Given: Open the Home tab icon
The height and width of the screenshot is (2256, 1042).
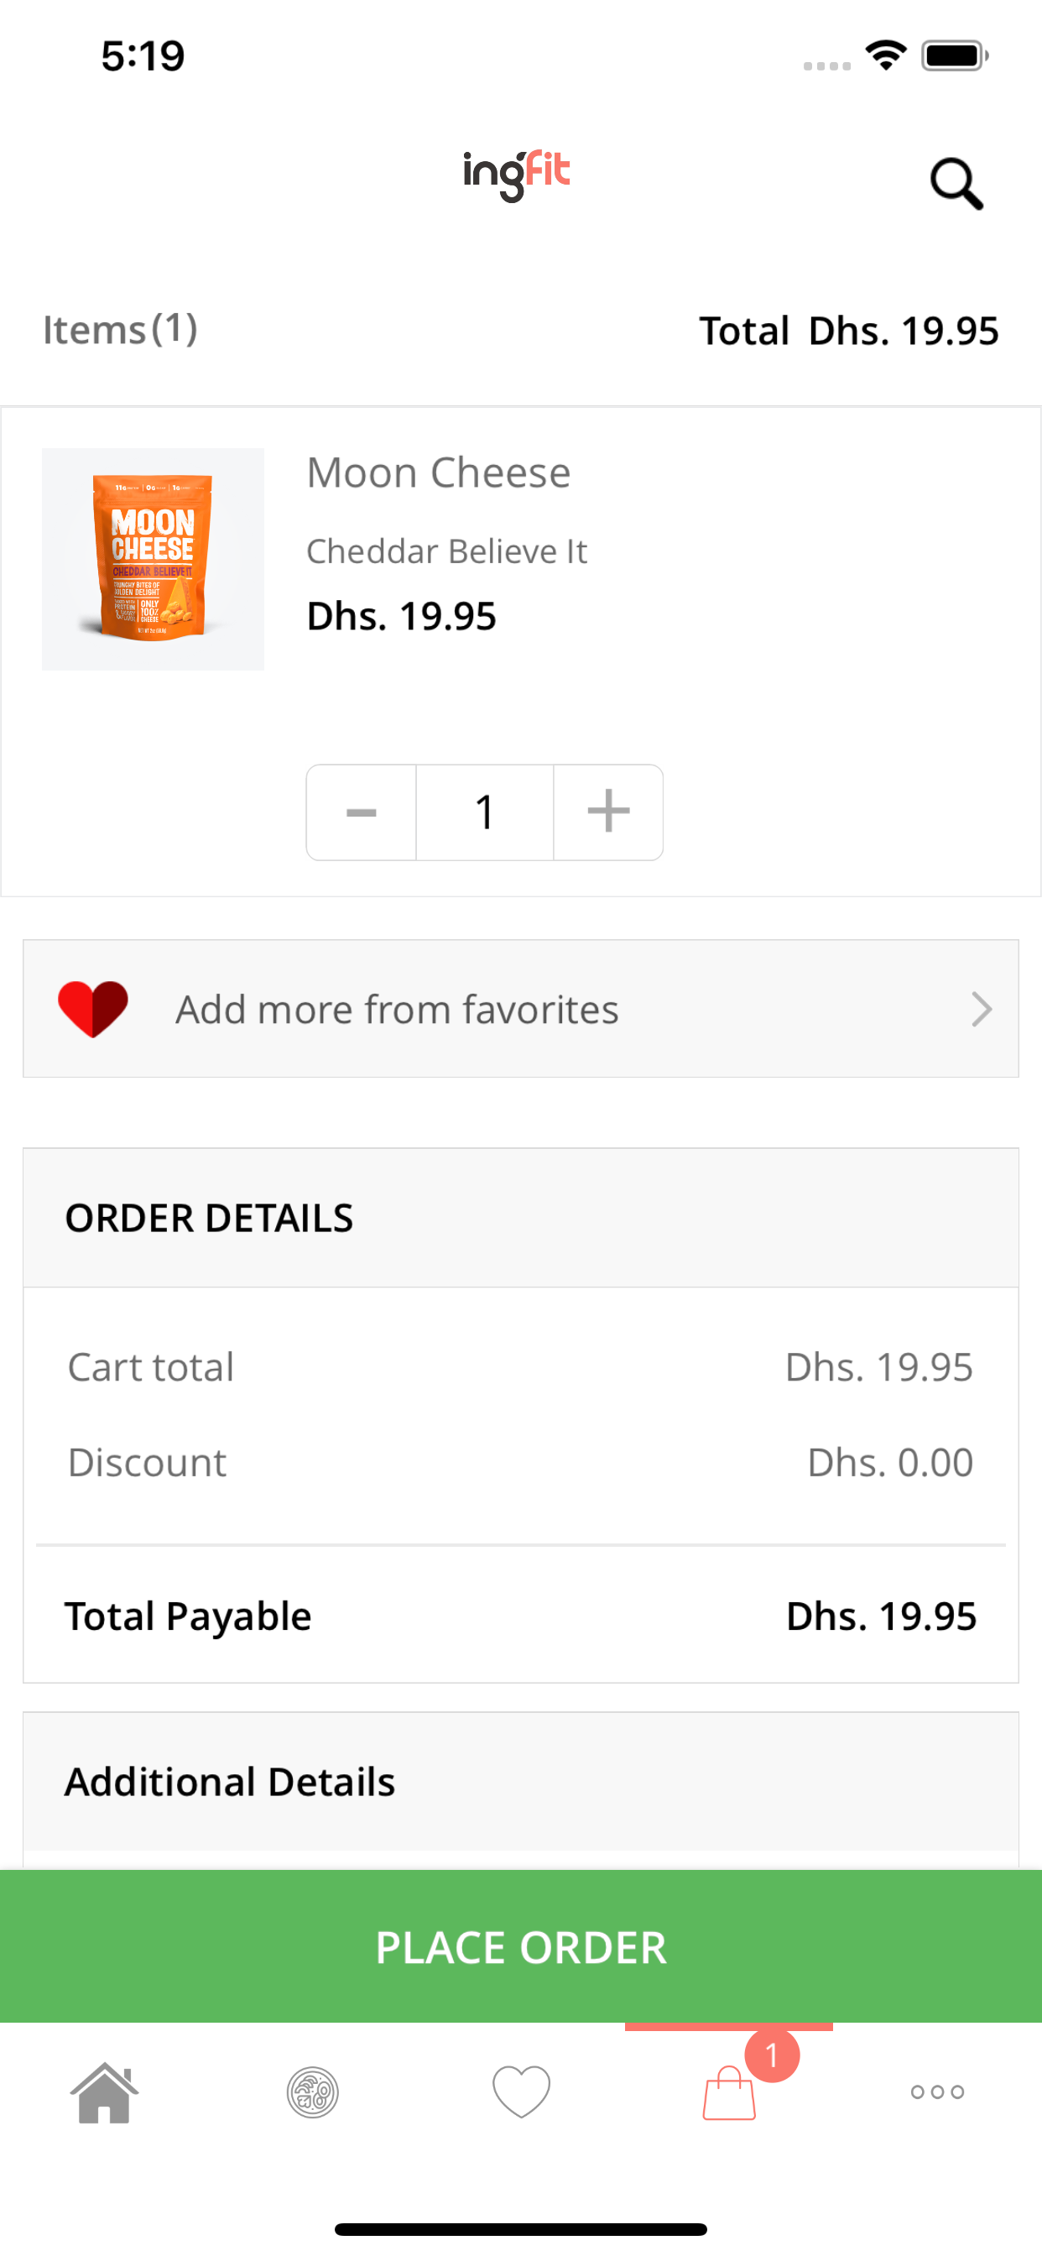Looking at the screenshot, I should tap(104, 2091).
